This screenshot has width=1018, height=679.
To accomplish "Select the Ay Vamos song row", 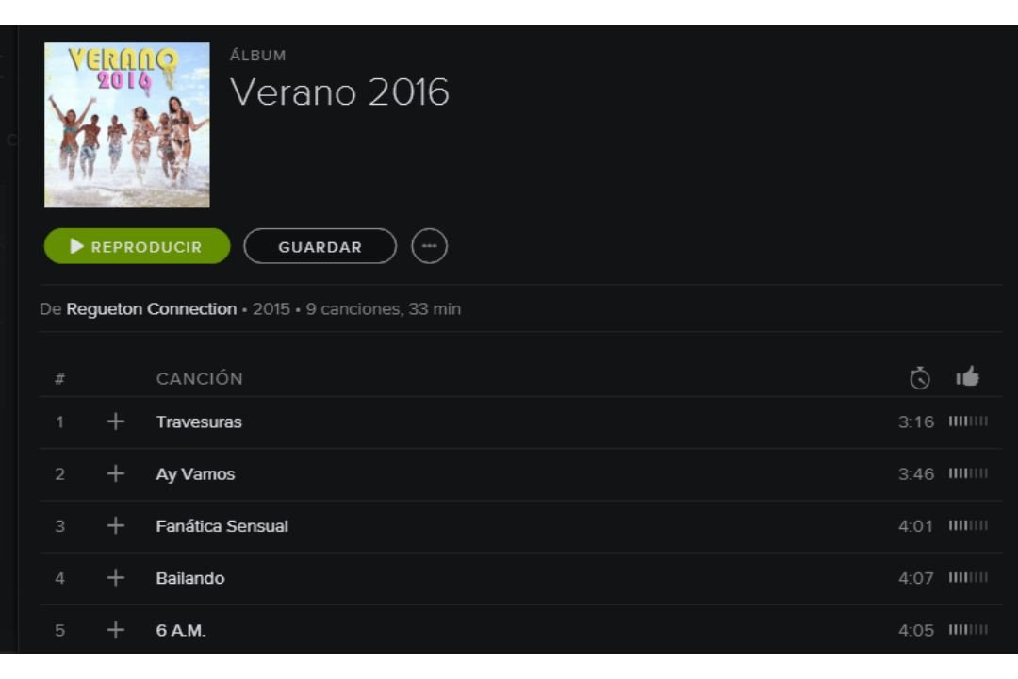I will (x=520, y=474).
